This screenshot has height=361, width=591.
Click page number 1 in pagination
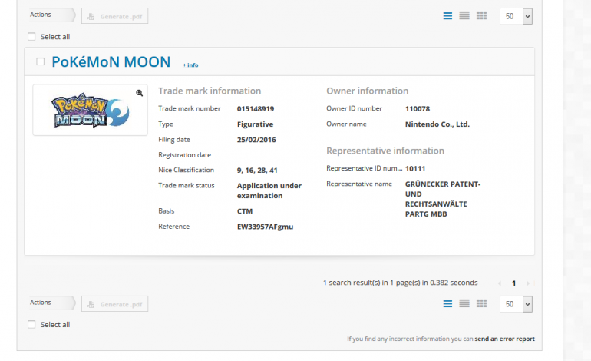(x=514, y=283)
